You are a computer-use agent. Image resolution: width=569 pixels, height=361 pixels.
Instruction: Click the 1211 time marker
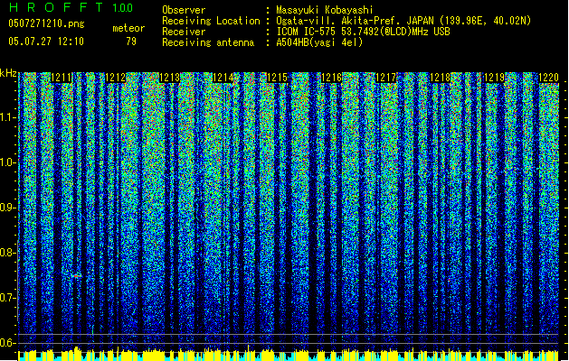tap(61, 78)
